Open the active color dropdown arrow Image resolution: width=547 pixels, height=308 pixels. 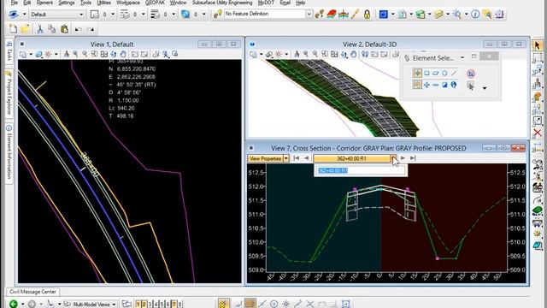pos(113,15)
